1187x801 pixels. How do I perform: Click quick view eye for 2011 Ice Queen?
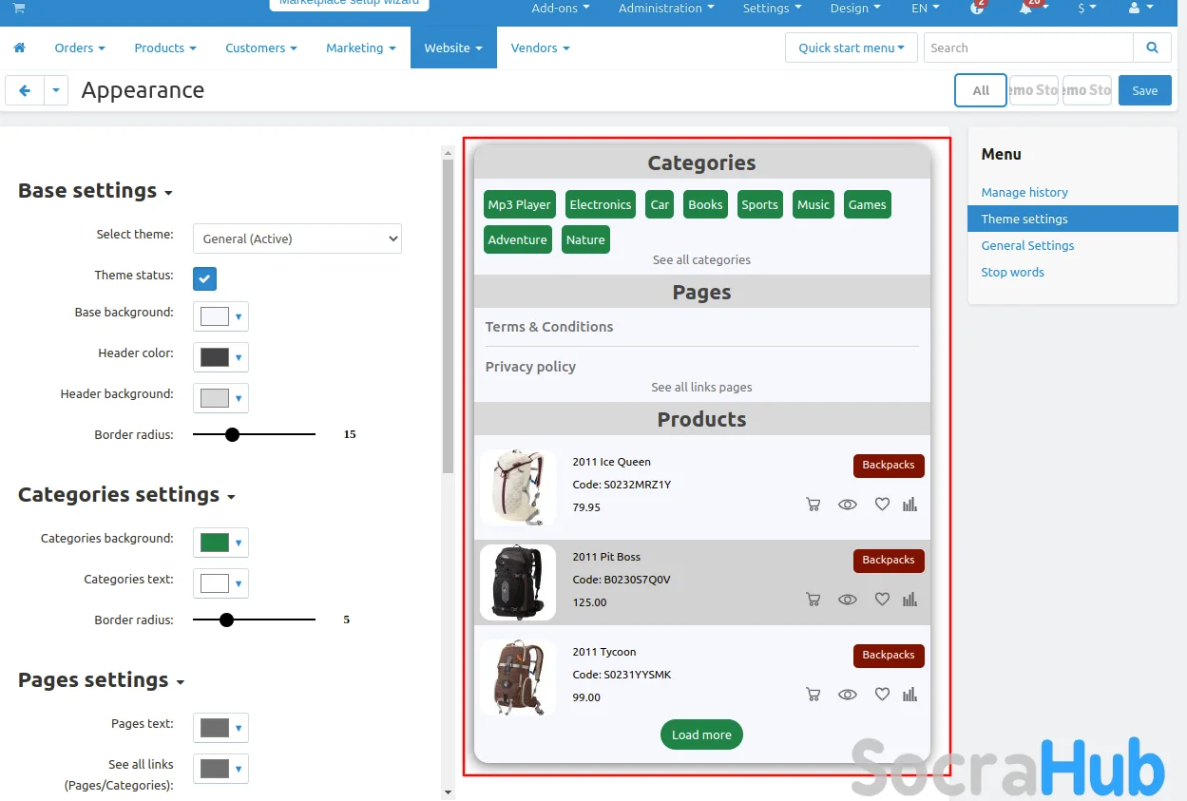847,505
